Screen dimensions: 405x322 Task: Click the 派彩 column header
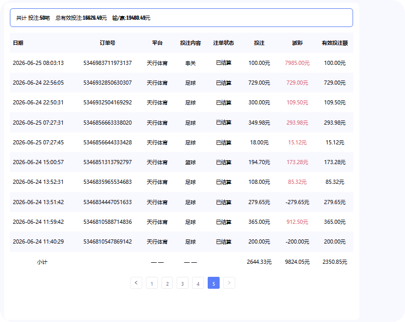tap(298, 43)
